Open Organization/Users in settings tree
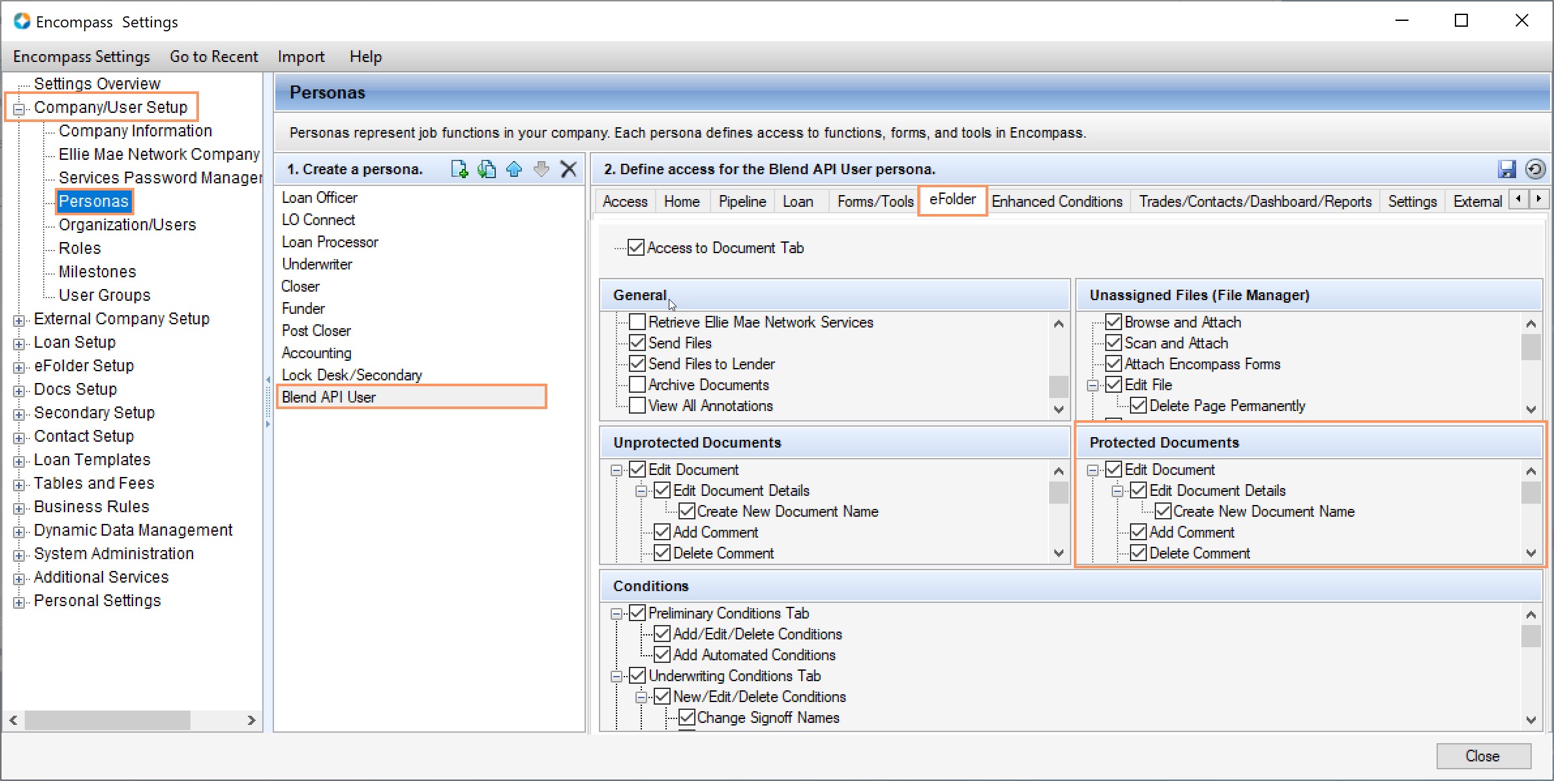This screenshot has height=781, width=1554. tap(127, 224)
